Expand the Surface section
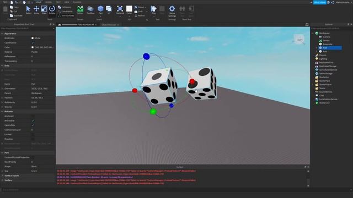This screenshot has height=198, width=353. pos(2,180)
